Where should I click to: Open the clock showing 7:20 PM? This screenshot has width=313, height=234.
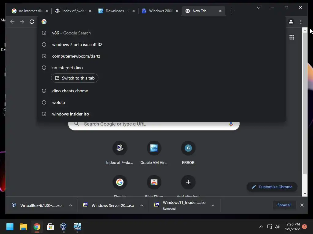click(293, 227)
